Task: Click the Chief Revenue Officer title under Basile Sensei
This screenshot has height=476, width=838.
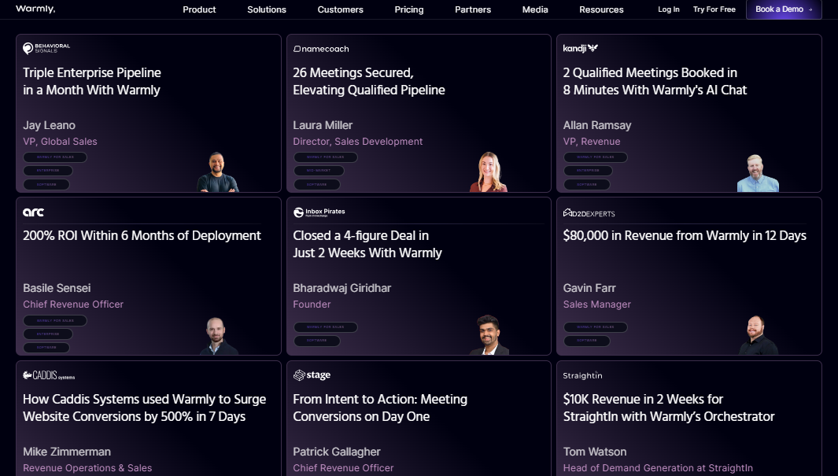Action: [x=73, y=304]
